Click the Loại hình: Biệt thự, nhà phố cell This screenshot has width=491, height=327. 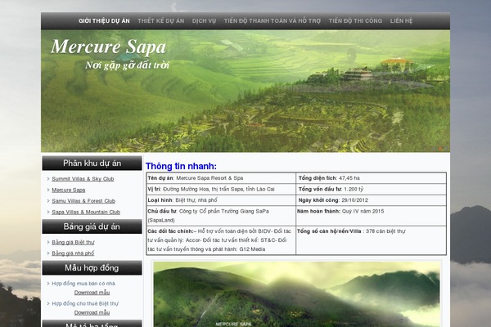coord(221,200)
